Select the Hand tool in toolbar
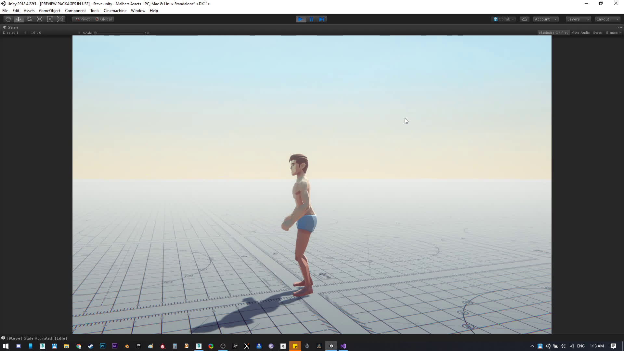624x351 pixels. click(x=8, y=19)
